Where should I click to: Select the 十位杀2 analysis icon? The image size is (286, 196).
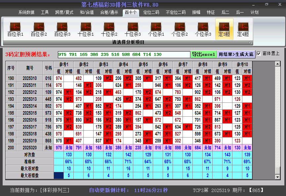109,28
